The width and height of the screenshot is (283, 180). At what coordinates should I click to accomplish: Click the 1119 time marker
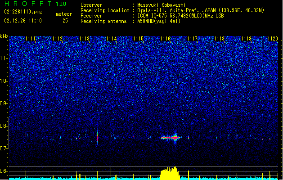coord(247,39)
